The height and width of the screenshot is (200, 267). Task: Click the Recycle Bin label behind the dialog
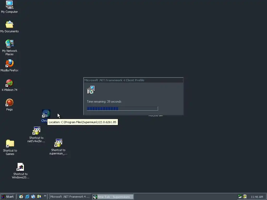coord(156,116)
